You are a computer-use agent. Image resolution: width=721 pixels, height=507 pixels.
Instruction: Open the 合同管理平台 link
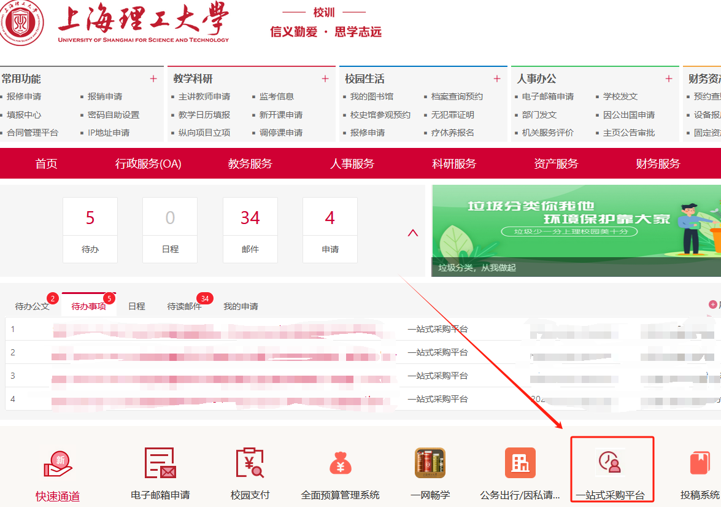click(x=33, y=133)
